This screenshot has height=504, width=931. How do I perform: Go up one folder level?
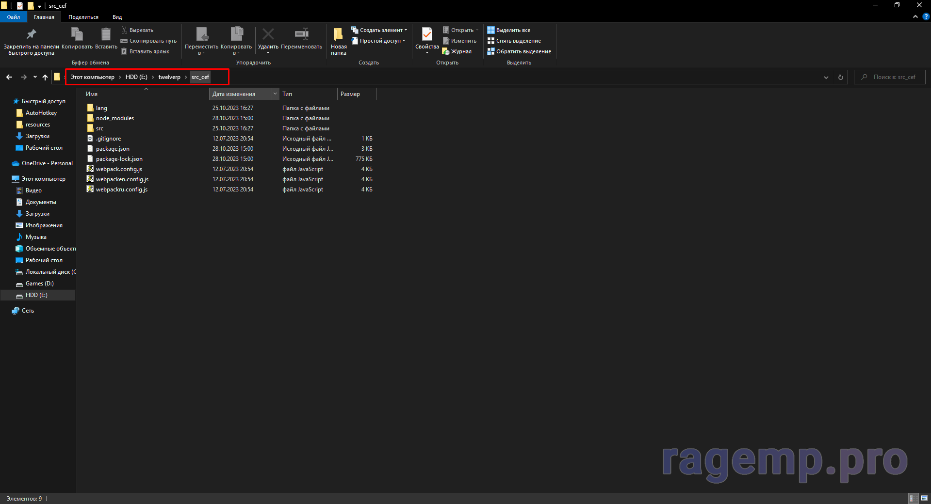coord(45,77)
